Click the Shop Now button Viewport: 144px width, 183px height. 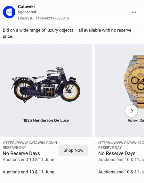pos(74,150)
